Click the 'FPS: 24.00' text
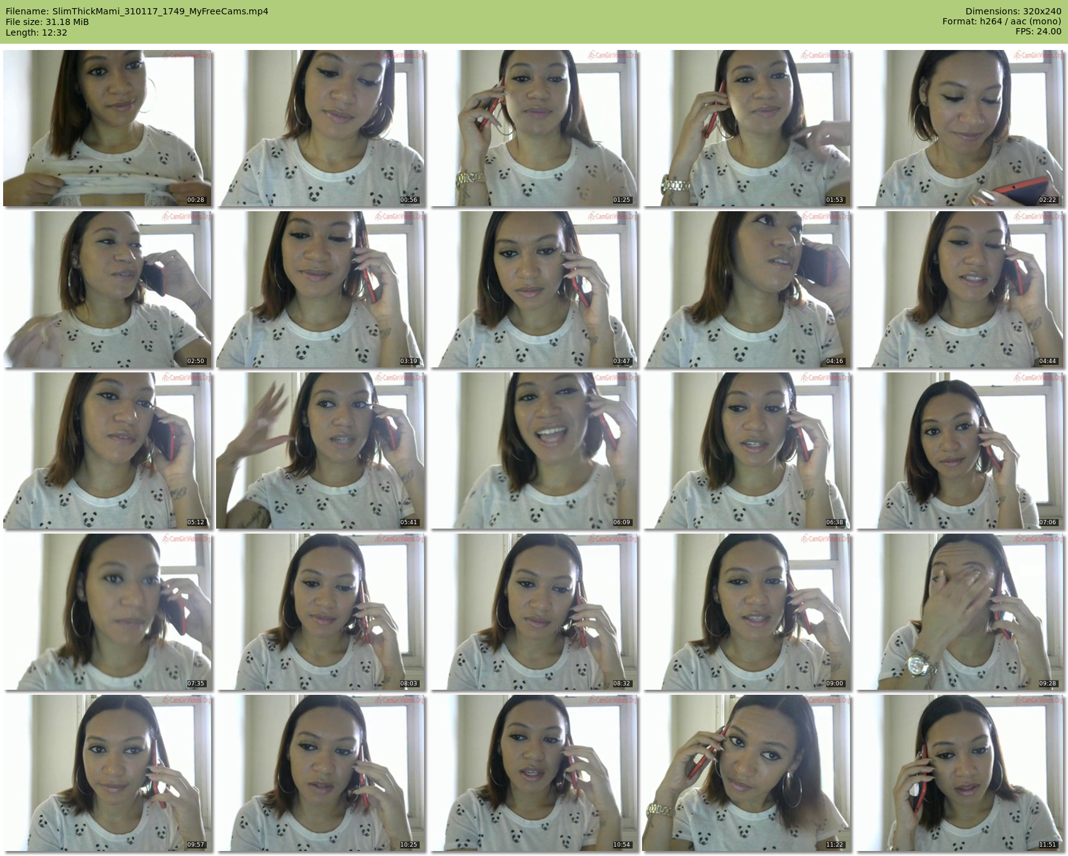Screen dimensions: 1068x856 click(x=1038, y=31)
